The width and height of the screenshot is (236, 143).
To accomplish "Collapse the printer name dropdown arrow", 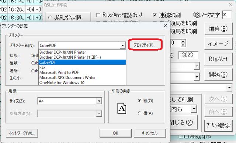I will click(x=122, y=45).
